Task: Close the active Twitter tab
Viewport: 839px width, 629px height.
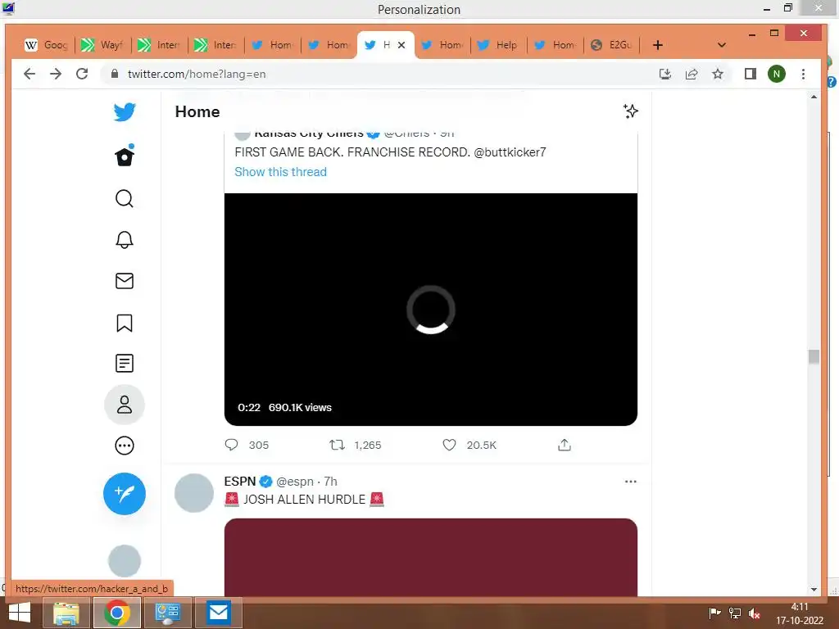Action: [401, 45]
